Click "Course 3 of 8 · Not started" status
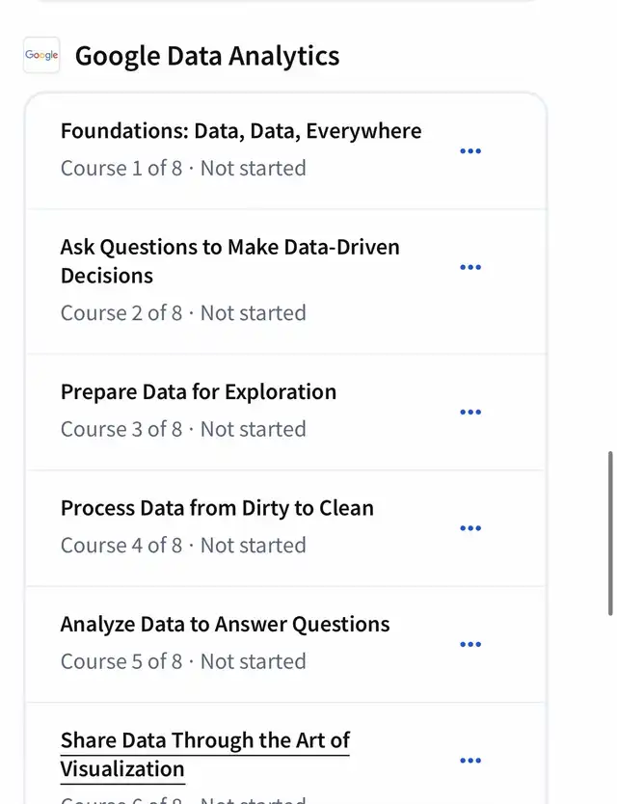Viewport: 617px width, 804px height. 183,429
